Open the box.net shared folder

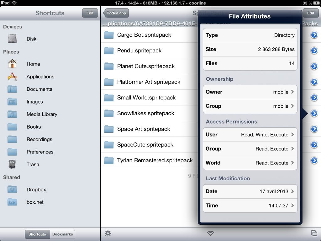click(x=50, y=202)
